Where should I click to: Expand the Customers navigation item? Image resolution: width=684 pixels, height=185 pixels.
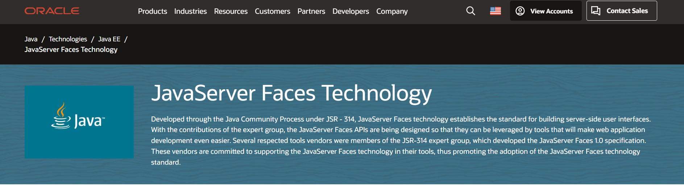tap(272, 11)
